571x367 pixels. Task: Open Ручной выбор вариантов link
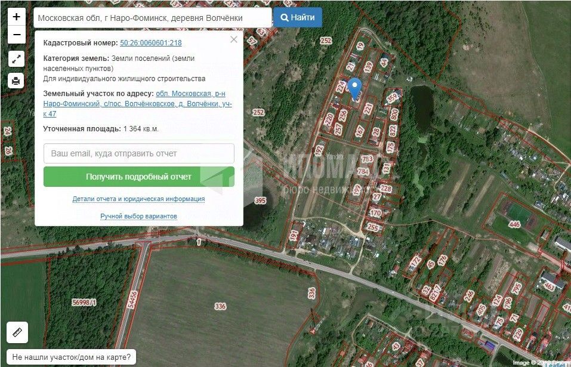[139, 216]
